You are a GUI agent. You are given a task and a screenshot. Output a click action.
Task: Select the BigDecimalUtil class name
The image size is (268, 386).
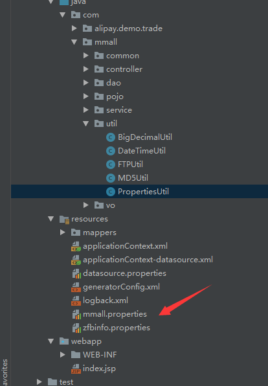[x=145, y=137]
